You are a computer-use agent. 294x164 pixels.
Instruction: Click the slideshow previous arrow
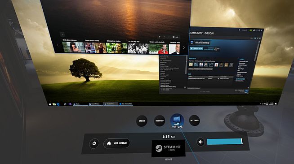[x=165, y=37]
